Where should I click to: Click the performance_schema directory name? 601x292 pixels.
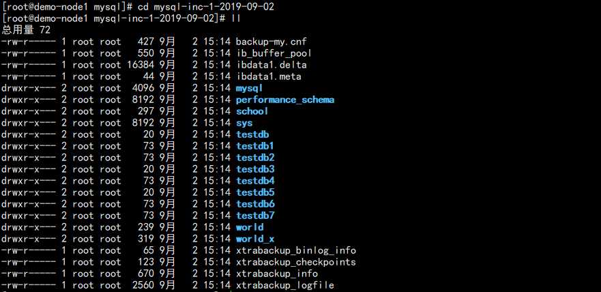click(x=284, y=100)
